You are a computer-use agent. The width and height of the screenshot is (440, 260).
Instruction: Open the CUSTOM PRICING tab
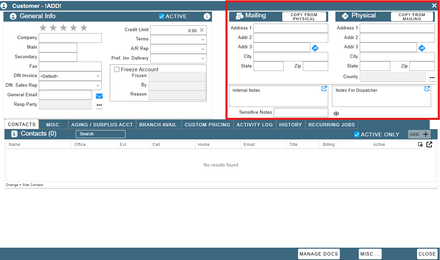coord(207,125)
